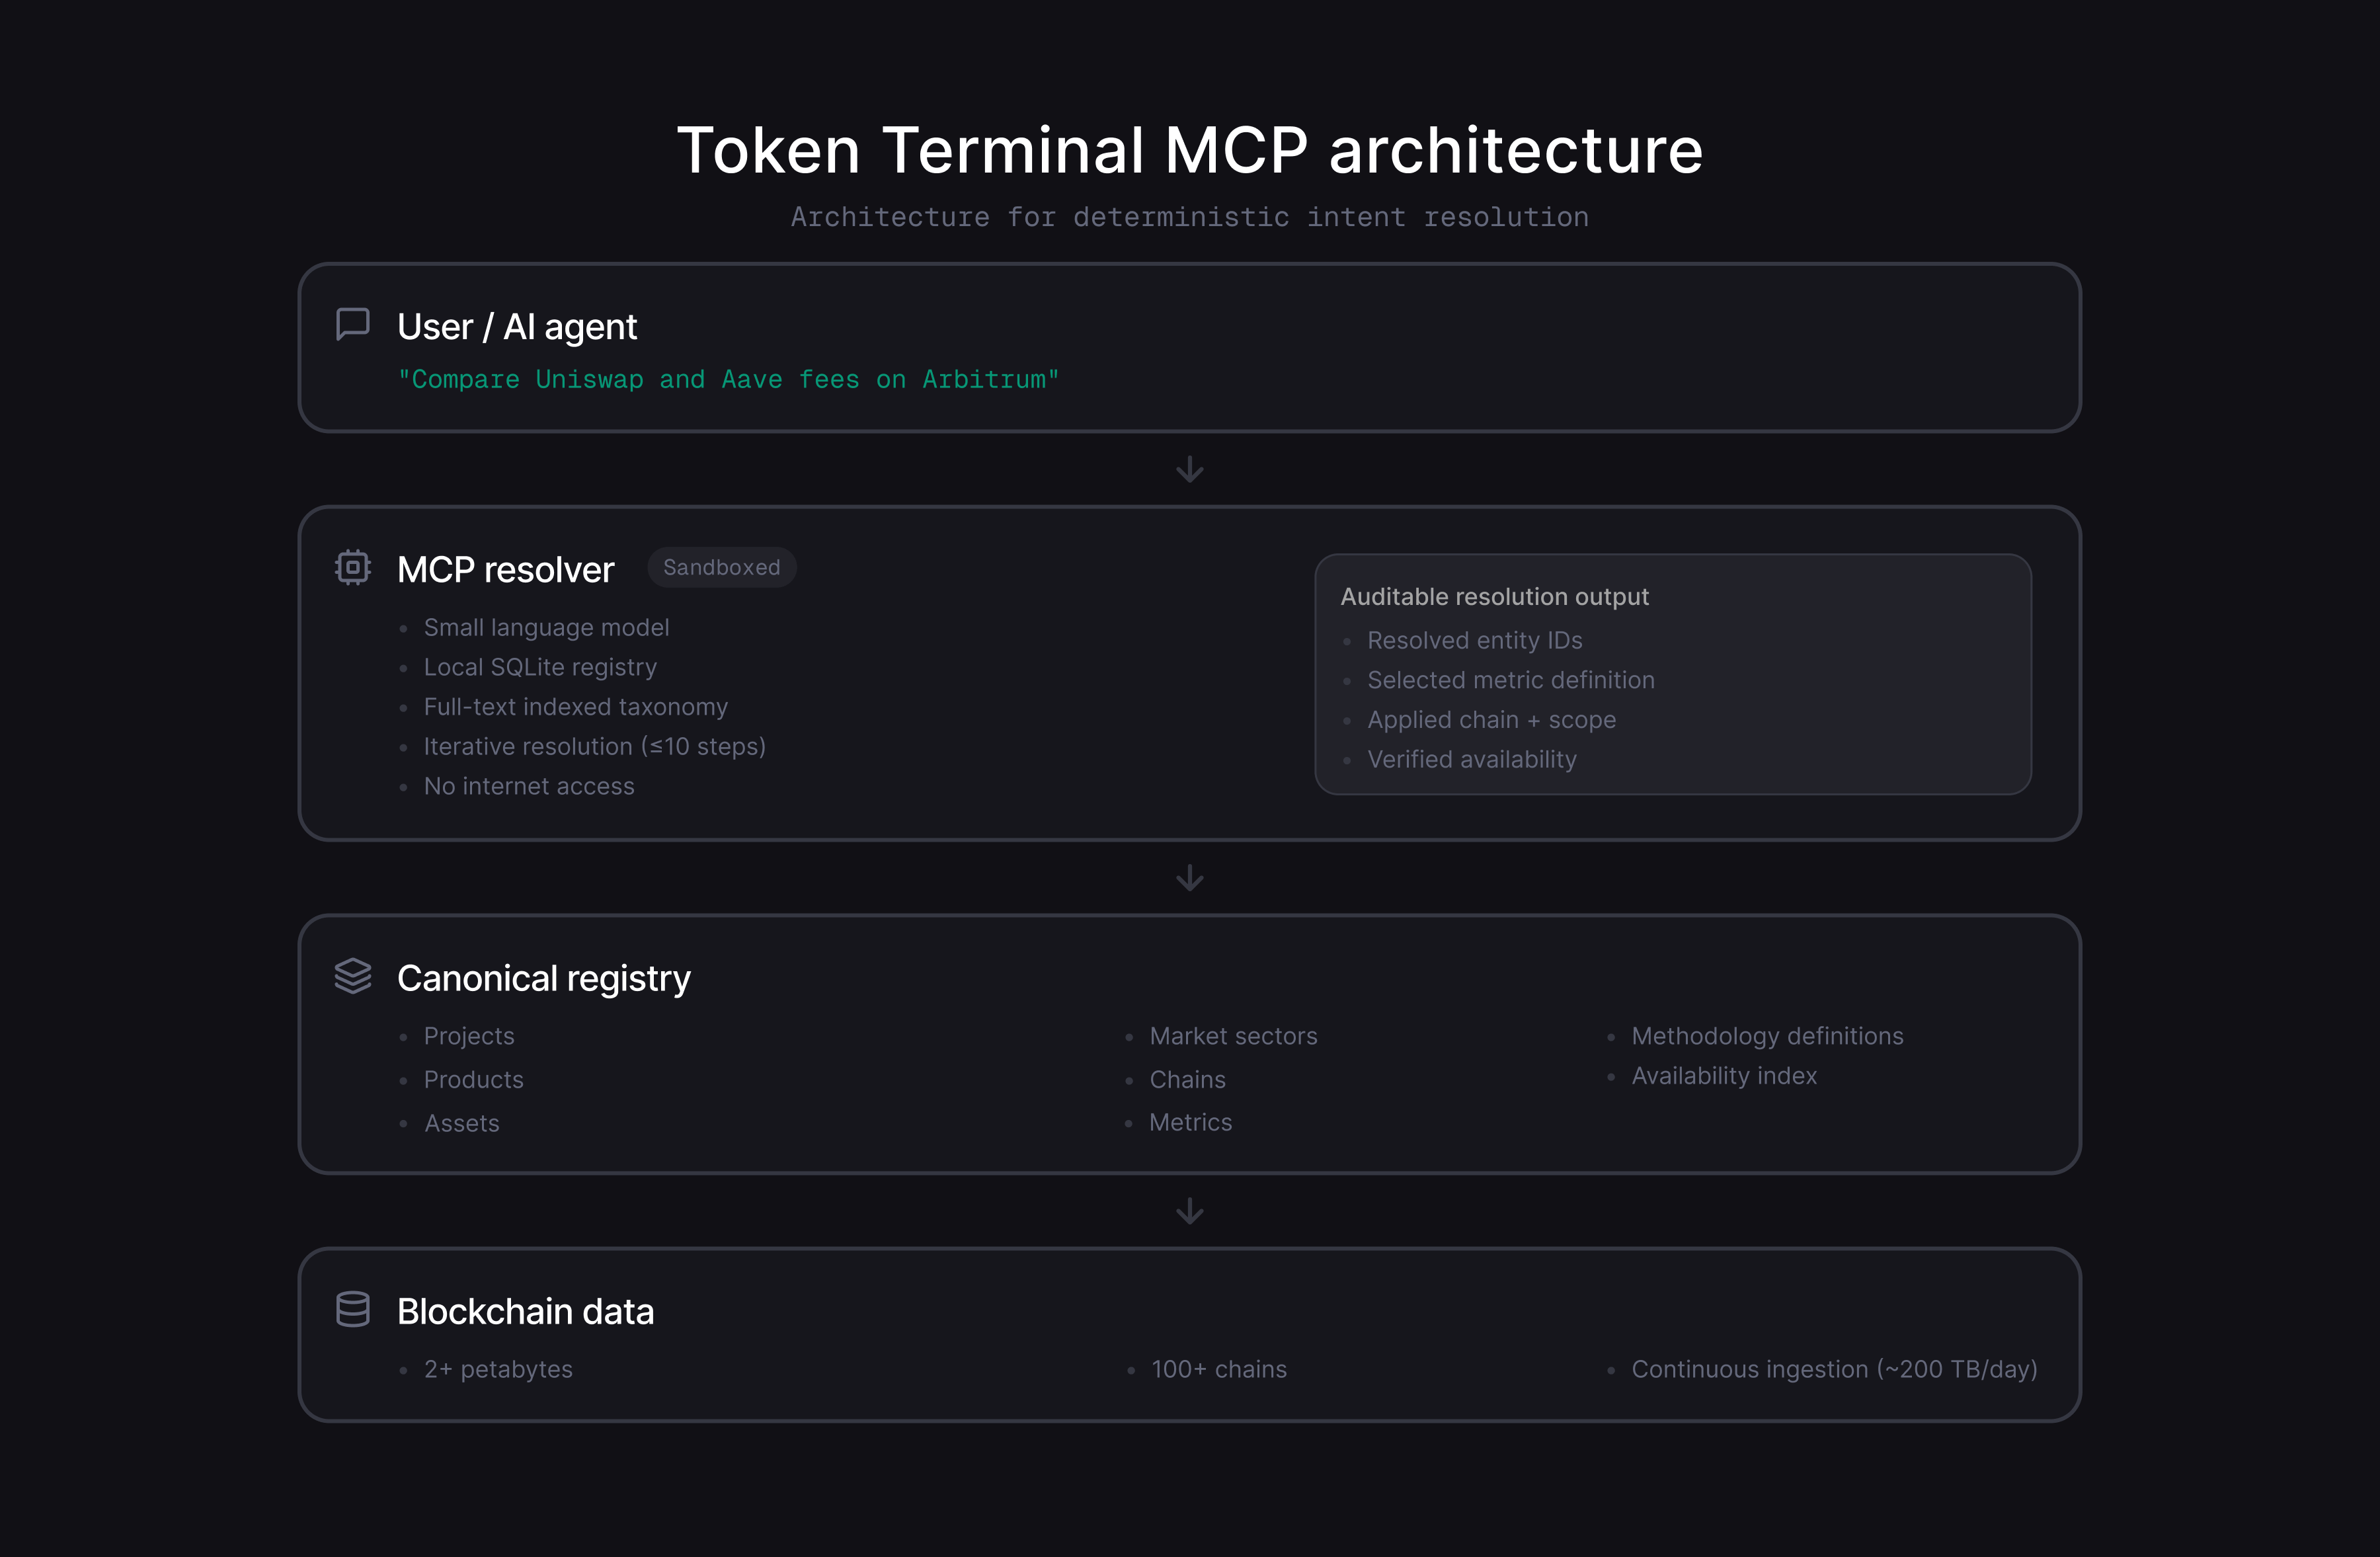Image resolution: width=2380 pixels, height=1557 pixels.
Task: Click the Small language model item
Action: click(x=546, y=628)
